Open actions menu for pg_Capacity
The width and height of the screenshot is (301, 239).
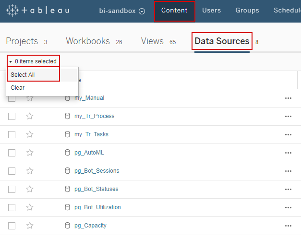pyautogui.click(x=288, y=226)
